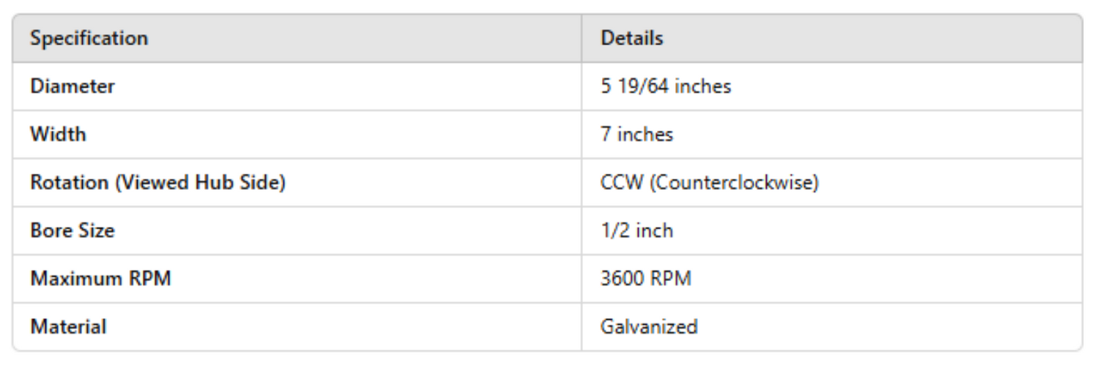This screenshot has height=365, width=1100.
Task: Click the Details column header
Action: click(x=631, y=39)
